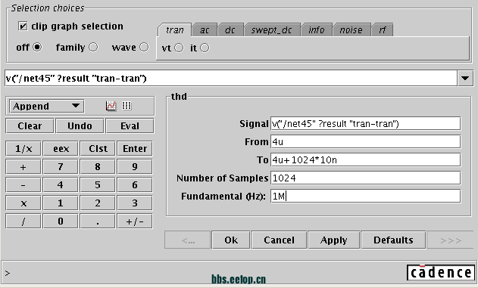The width and height of the screenshot is (478, 288).
Task: Select the family radio button
Action: click(x=93, y=47)
